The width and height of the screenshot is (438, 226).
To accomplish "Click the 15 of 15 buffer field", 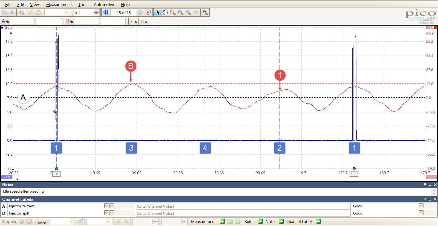I will click(x=123, y=12).
